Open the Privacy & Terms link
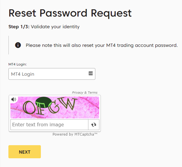Viewport: 182px width, 167px height. [85, 93]
